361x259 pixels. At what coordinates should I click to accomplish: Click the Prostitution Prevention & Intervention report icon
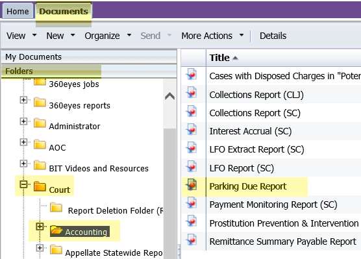(192, 221)
